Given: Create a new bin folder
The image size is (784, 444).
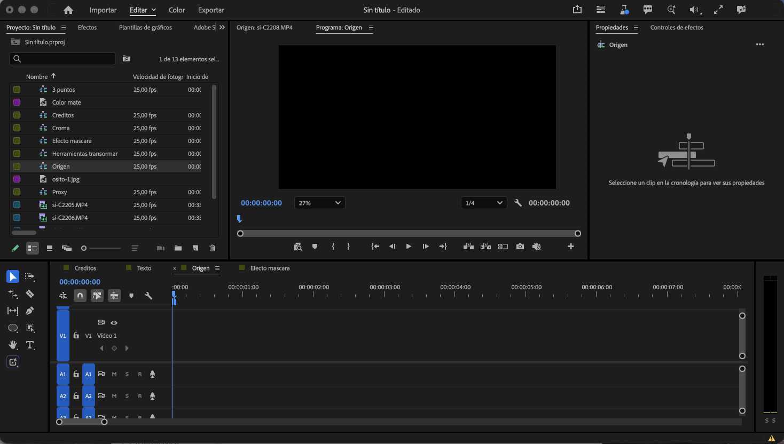Looking at the screenshot, I should click(x=178, y=248).
